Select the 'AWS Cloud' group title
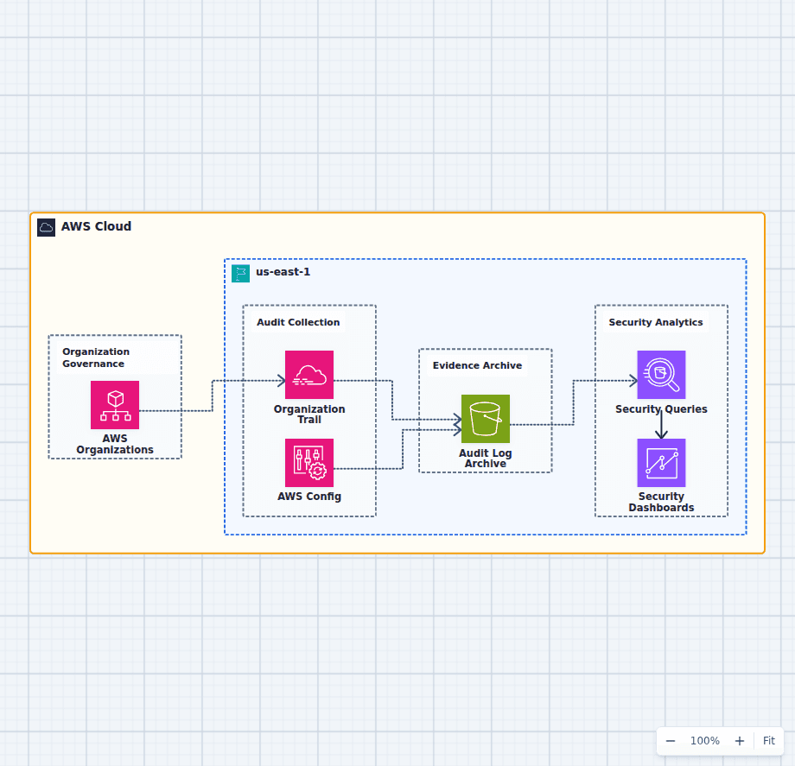795x766 pixels. click(x=96, y=226)
